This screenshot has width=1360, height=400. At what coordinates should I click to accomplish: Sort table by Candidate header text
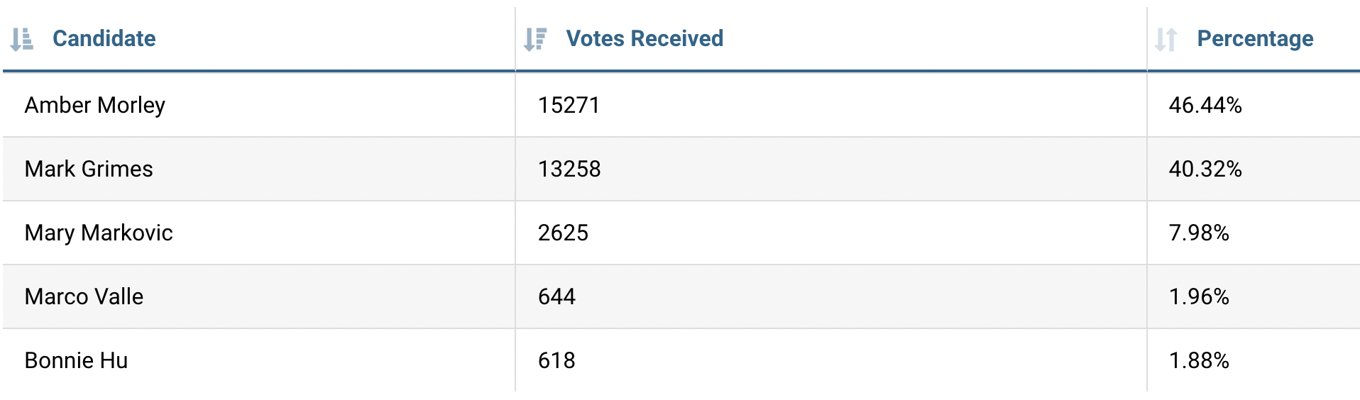tap(104, 38)
